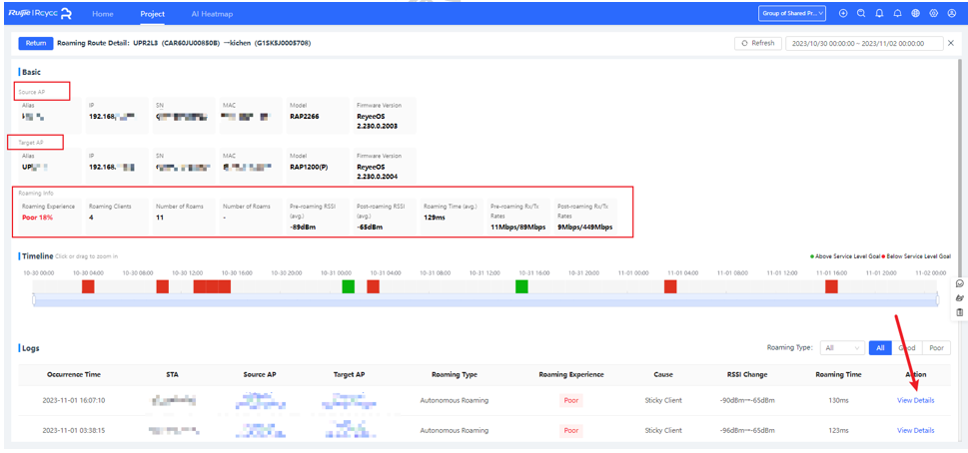Click the 130ms roaming time cell
This screenshot has width=968, height=453.
tap(838, 400)
